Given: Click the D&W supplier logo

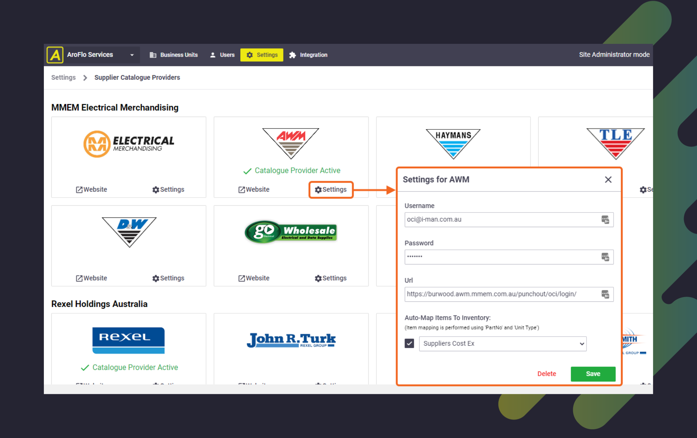Looking at the screenshot, I should [x=129, y=232].
